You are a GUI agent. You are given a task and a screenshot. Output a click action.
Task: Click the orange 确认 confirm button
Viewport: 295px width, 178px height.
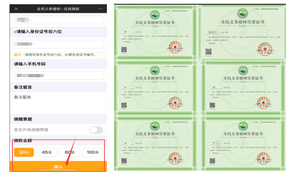58,166
